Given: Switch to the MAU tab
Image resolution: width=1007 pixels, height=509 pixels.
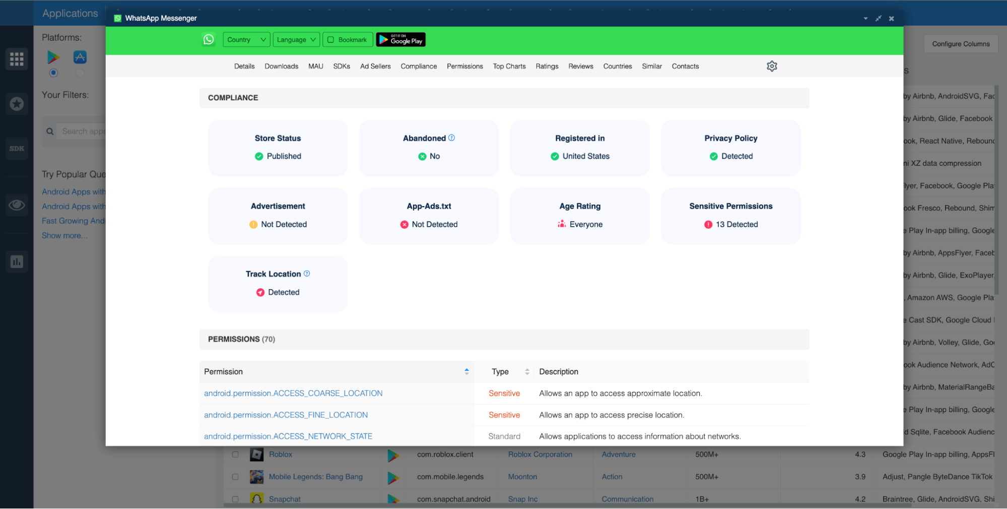Looking at the screenshot, I should [x=316, y=66].
